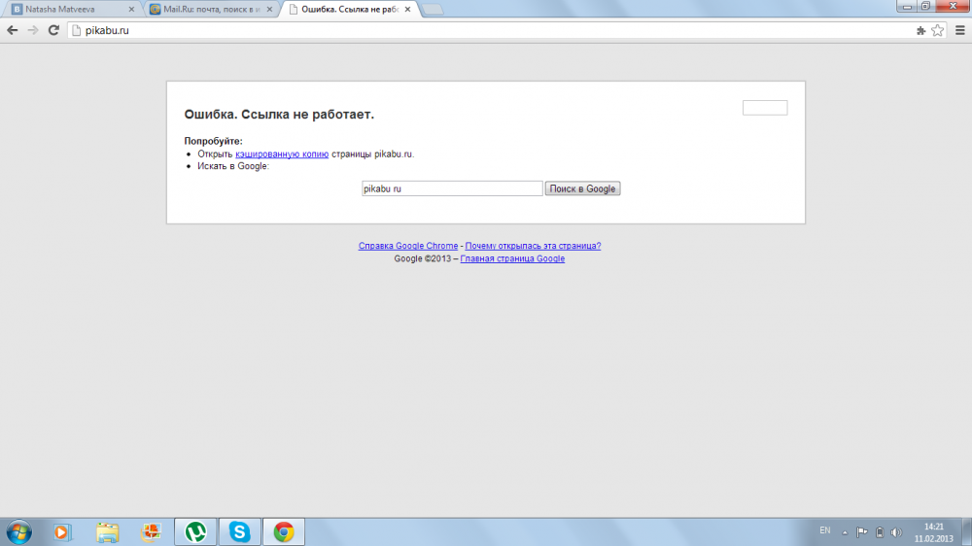
Task: Click the EN language indicator
Action: pos(825,530)
